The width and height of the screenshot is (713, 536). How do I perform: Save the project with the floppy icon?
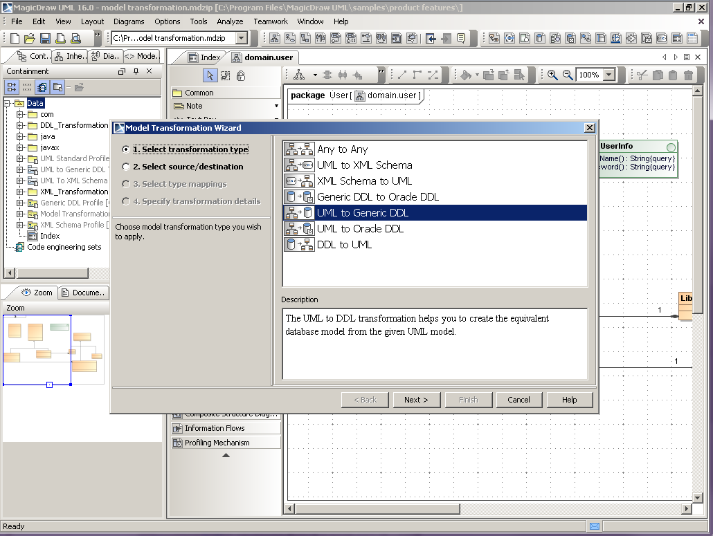(45, 39)
